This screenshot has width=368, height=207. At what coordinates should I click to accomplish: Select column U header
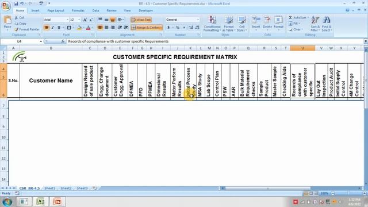(x=302, y=48)
